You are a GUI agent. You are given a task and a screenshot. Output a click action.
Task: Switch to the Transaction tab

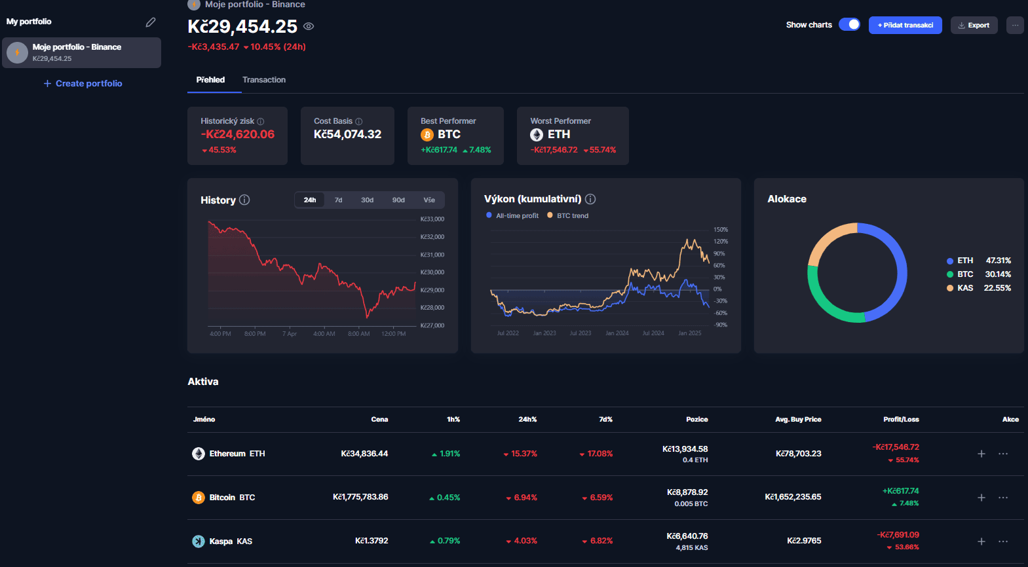click(263, 80)
